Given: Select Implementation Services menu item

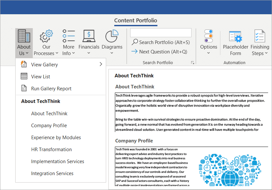Looking at the screenshot, I should pyautogui.click(x=61, y=161).
